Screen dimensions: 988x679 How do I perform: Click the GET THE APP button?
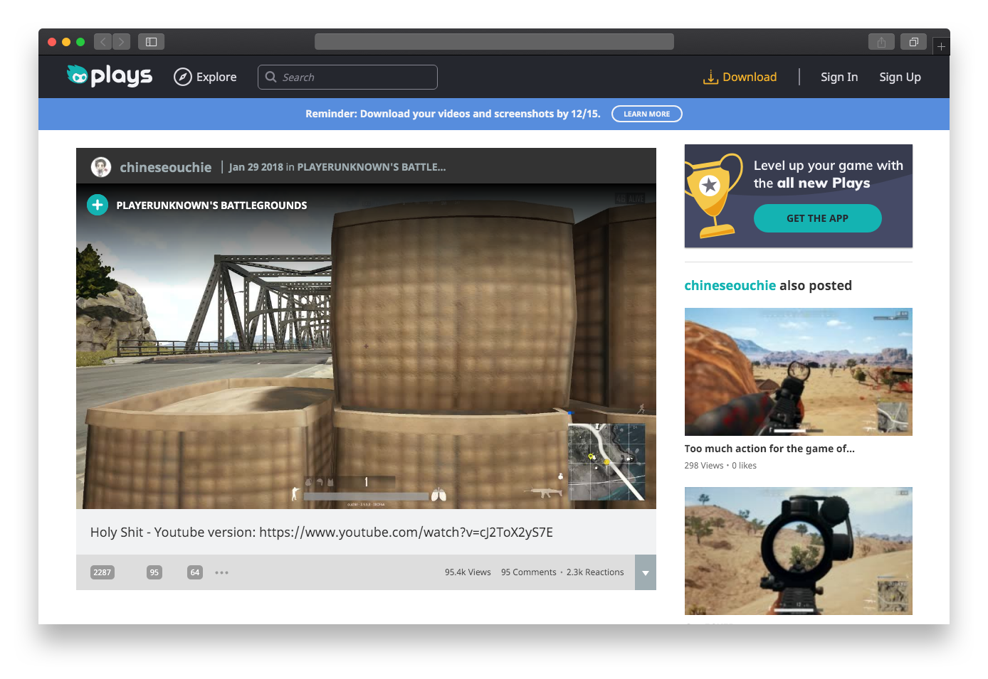tap(817, 218)
